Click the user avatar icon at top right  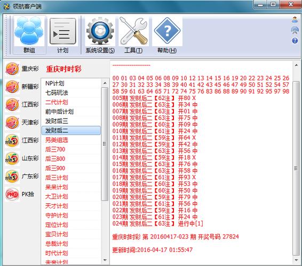pyautogui.click(x=295, y=20)
